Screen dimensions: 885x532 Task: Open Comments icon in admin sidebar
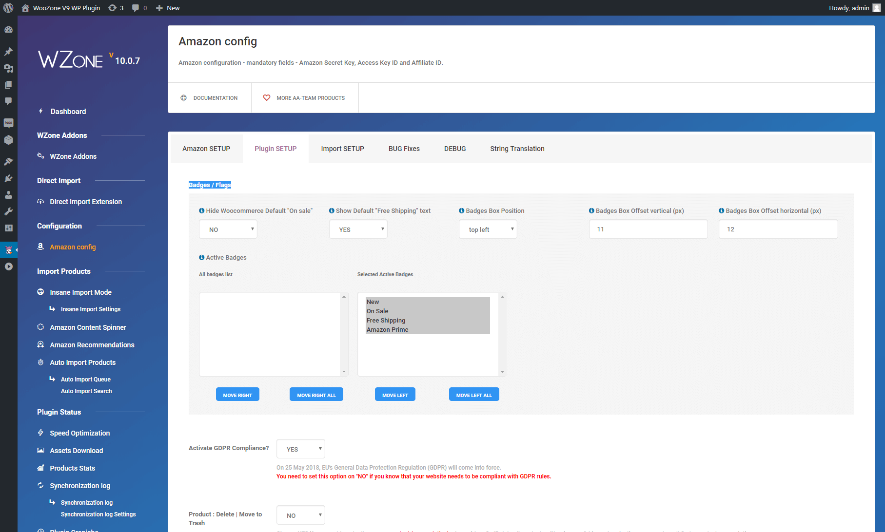(x=8, y=101)
